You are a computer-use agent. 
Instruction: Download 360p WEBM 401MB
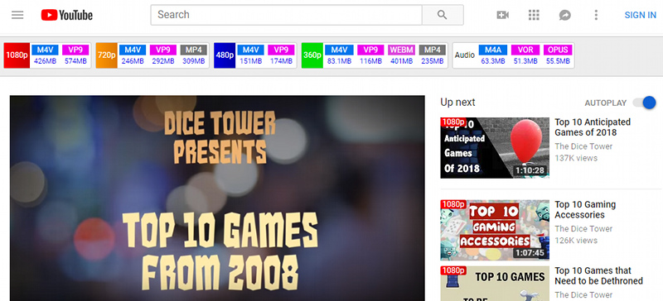(401, 55)
